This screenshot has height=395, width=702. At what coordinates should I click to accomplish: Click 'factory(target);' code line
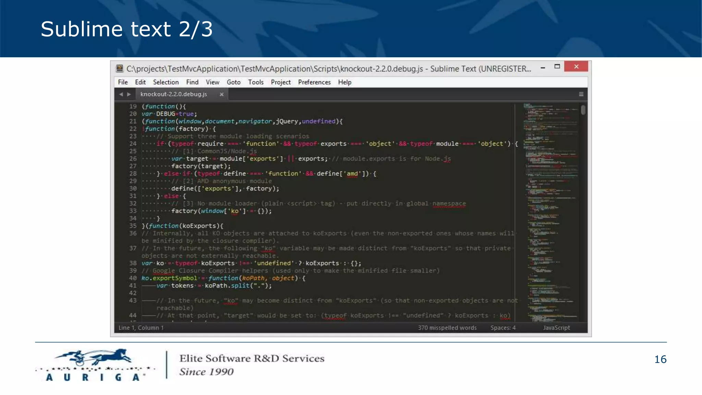pos(201,166)
